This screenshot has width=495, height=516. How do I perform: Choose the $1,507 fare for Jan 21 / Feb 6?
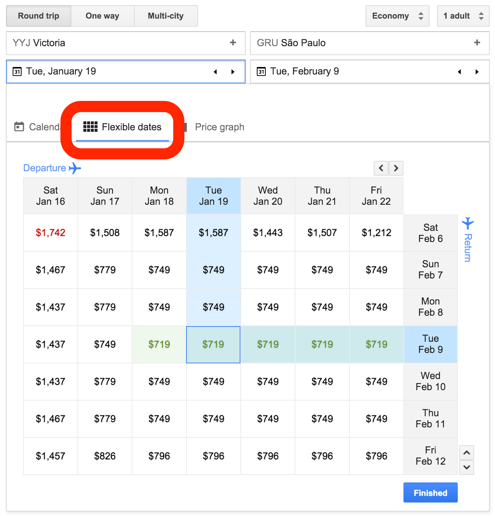(322, 233)
